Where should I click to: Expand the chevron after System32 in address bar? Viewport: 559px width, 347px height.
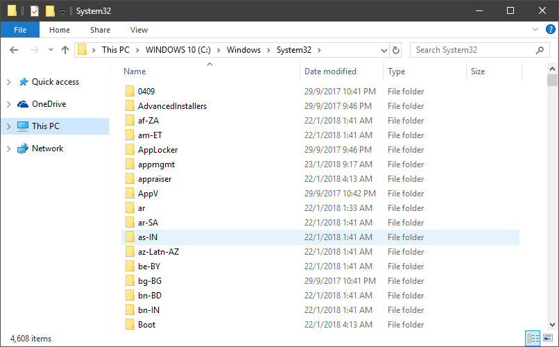319,50
